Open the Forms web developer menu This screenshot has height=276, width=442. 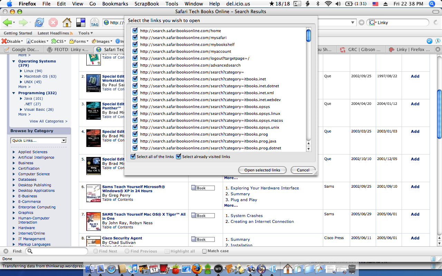coord(78,41)
